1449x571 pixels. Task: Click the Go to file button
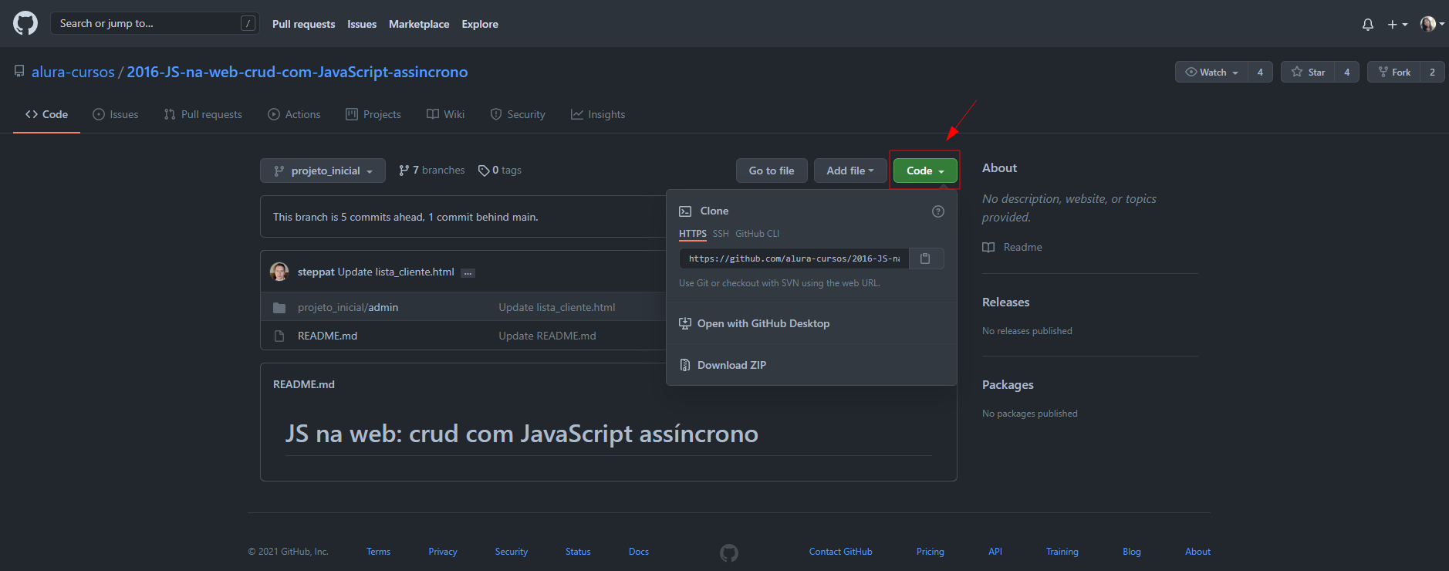[772, 171]
